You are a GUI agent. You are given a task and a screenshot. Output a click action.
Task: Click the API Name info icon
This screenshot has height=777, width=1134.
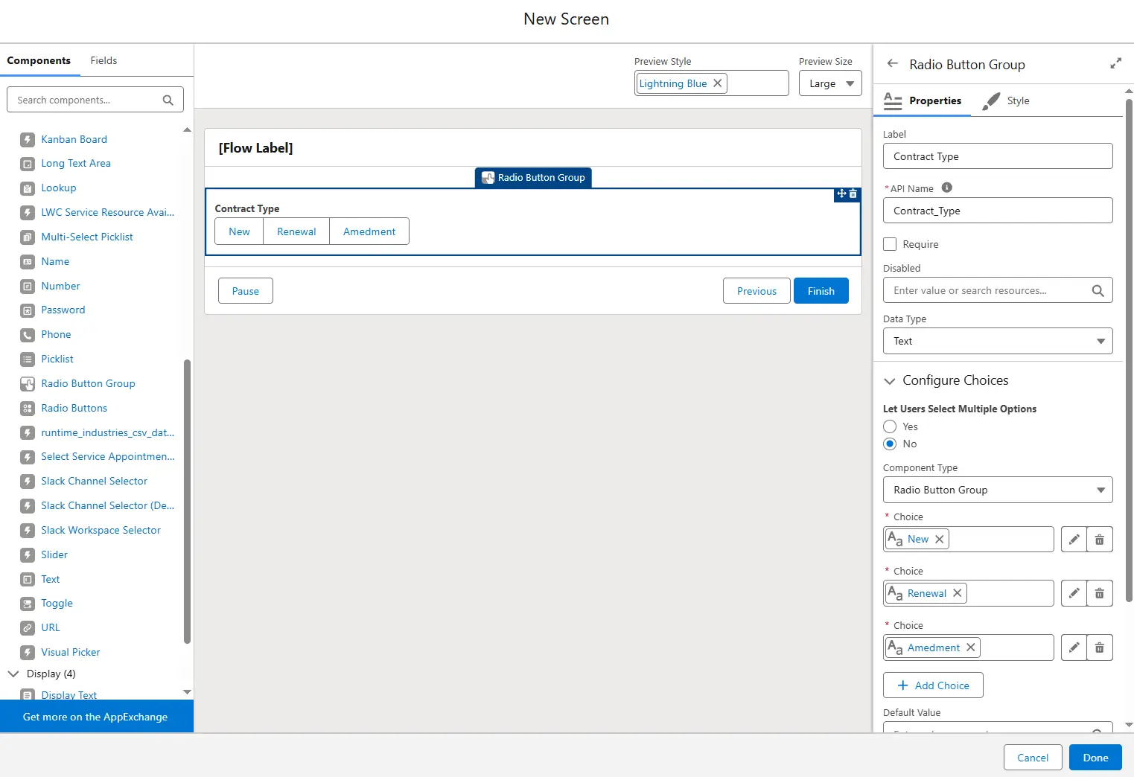(947, 188)
